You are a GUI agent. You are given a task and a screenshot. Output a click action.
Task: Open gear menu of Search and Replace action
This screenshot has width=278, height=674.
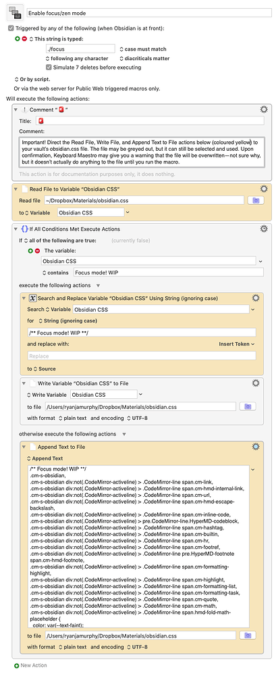[256, 298]
